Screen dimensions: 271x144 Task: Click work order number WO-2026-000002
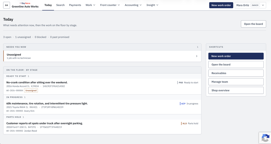(15, 131)
